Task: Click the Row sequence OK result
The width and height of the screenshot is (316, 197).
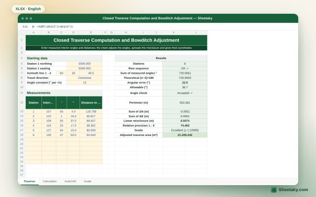Action: 185,68
